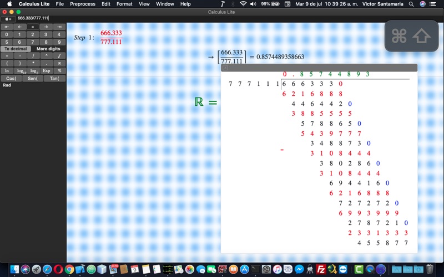
Task: Open the Apple system menu
Action: 9,4
